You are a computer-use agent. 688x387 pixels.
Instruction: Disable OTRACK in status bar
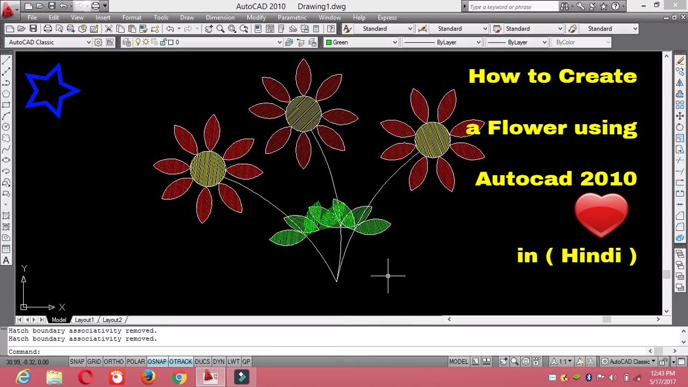[x=181, y=362]
